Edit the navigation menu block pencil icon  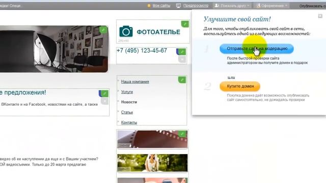[182, 80]
